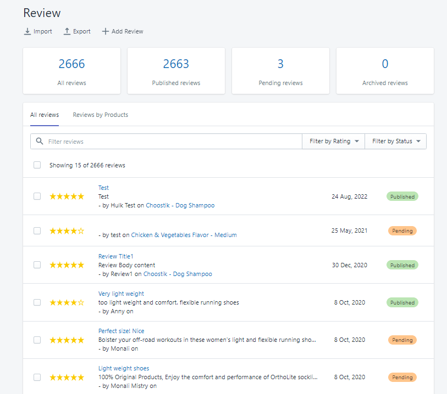This screenshot has width=447, height=394.
Task: Open the Filter by Rating dropdown
Action: [334, 141]
